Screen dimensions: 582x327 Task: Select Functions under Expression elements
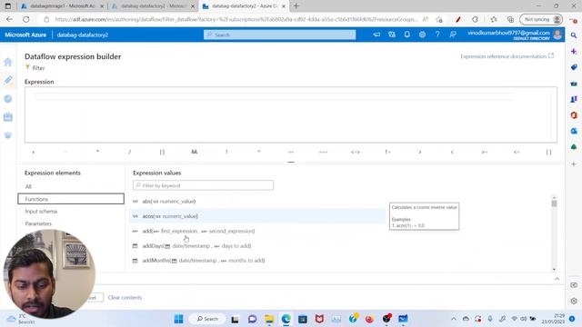(71, 199)
